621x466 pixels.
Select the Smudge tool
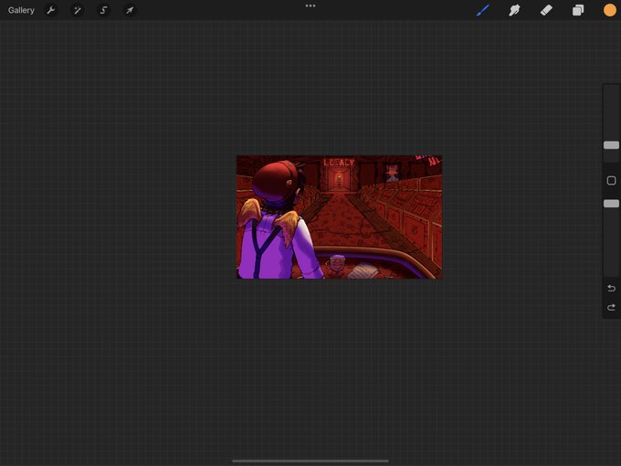514,10
